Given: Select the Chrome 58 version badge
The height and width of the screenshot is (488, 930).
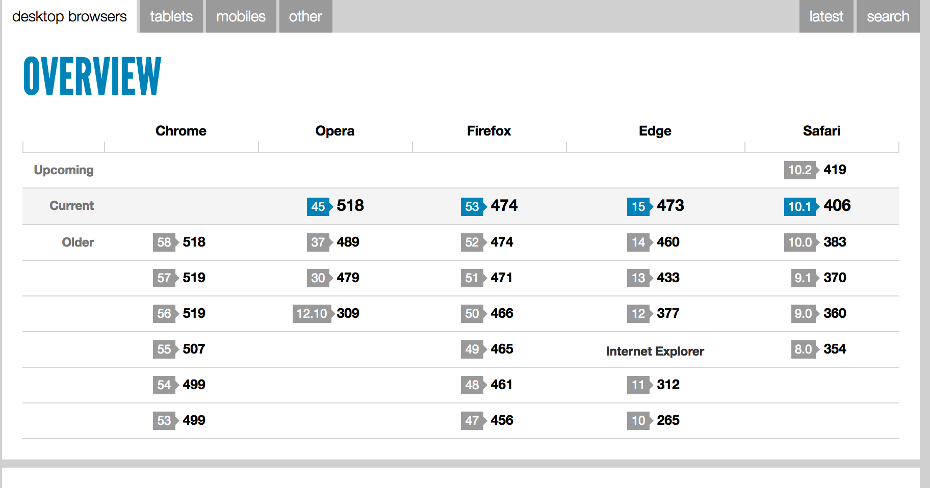Looking at the screenshot, I should click(x=164, y=242).
